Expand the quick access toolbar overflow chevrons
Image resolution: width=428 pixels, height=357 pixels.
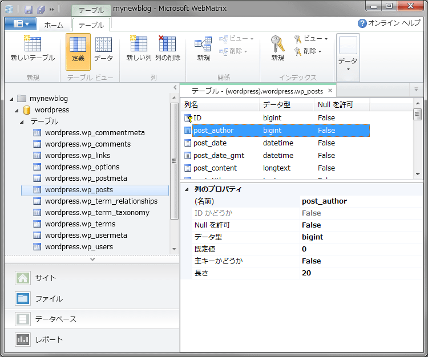click(51, 10)
